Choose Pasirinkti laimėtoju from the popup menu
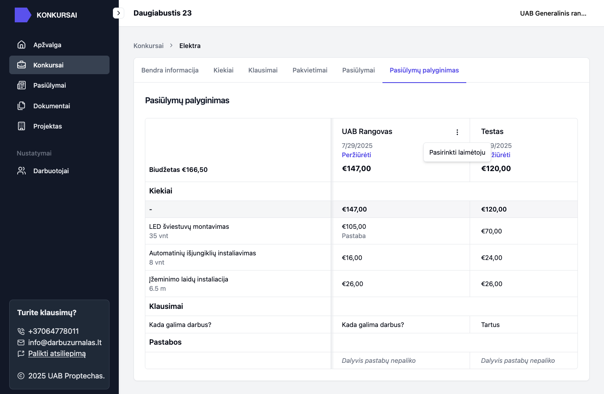 [x=457, y=152]
